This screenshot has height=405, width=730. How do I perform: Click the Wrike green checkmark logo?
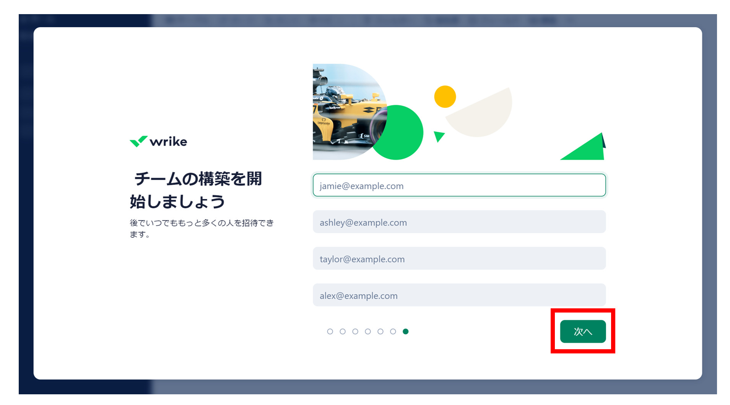coord(139,141)
